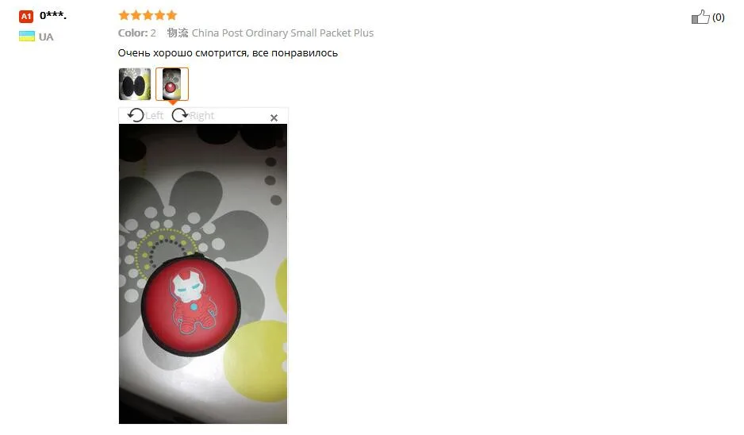Click the Russian review comment text
The image size is (744, 435).
[x=228, y=52]
